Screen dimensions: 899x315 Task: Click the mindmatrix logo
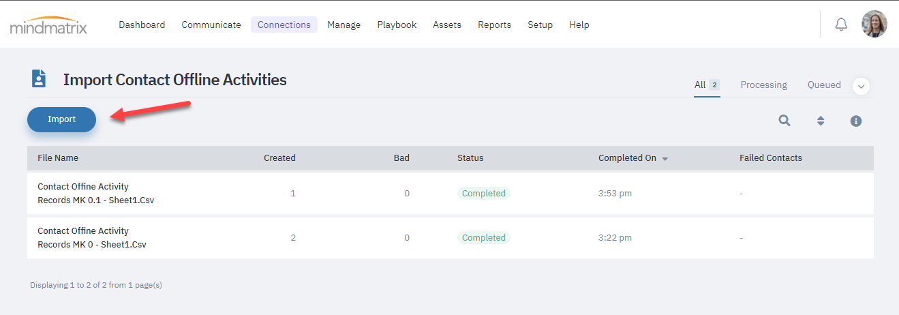(x=48, y=25)
